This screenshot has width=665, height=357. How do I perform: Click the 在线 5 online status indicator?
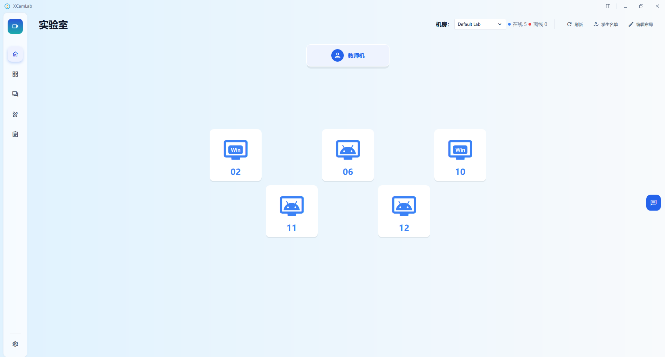(517, 24)
